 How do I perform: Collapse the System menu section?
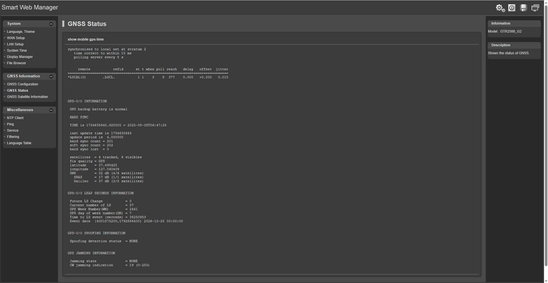pos(51,24)
